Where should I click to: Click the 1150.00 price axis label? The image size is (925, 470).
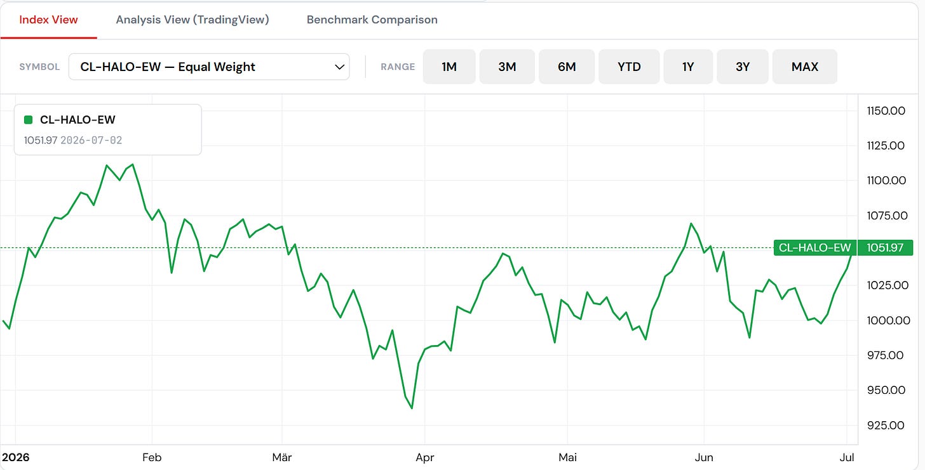(886, 111)
